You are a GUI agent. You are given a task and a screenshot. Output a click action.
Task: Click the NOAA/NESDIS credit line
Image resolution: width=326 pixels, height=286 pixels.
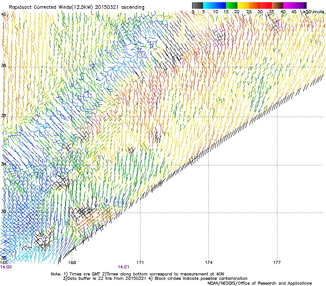click(x=259, y=283)
